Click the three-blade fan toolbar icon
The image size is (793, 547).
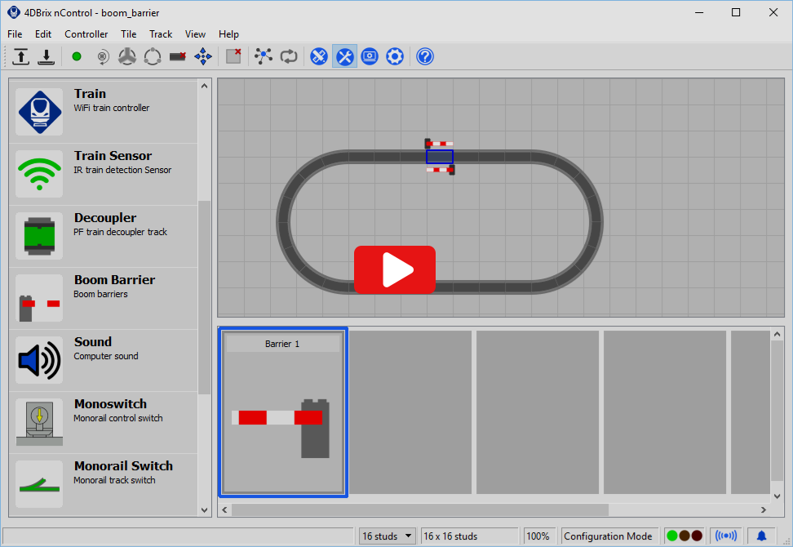click(127, 56)
